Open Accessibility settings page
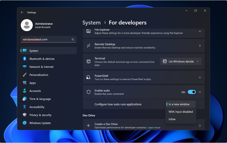This screenshot has width=227, height=143. point(49,107)
